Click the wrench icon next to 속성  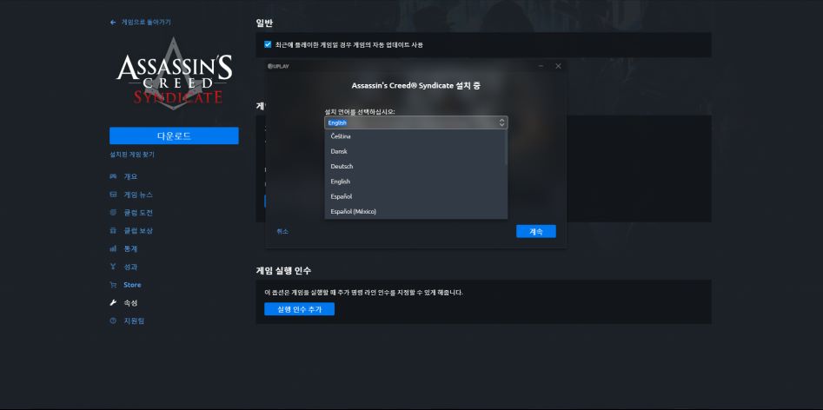113,303
